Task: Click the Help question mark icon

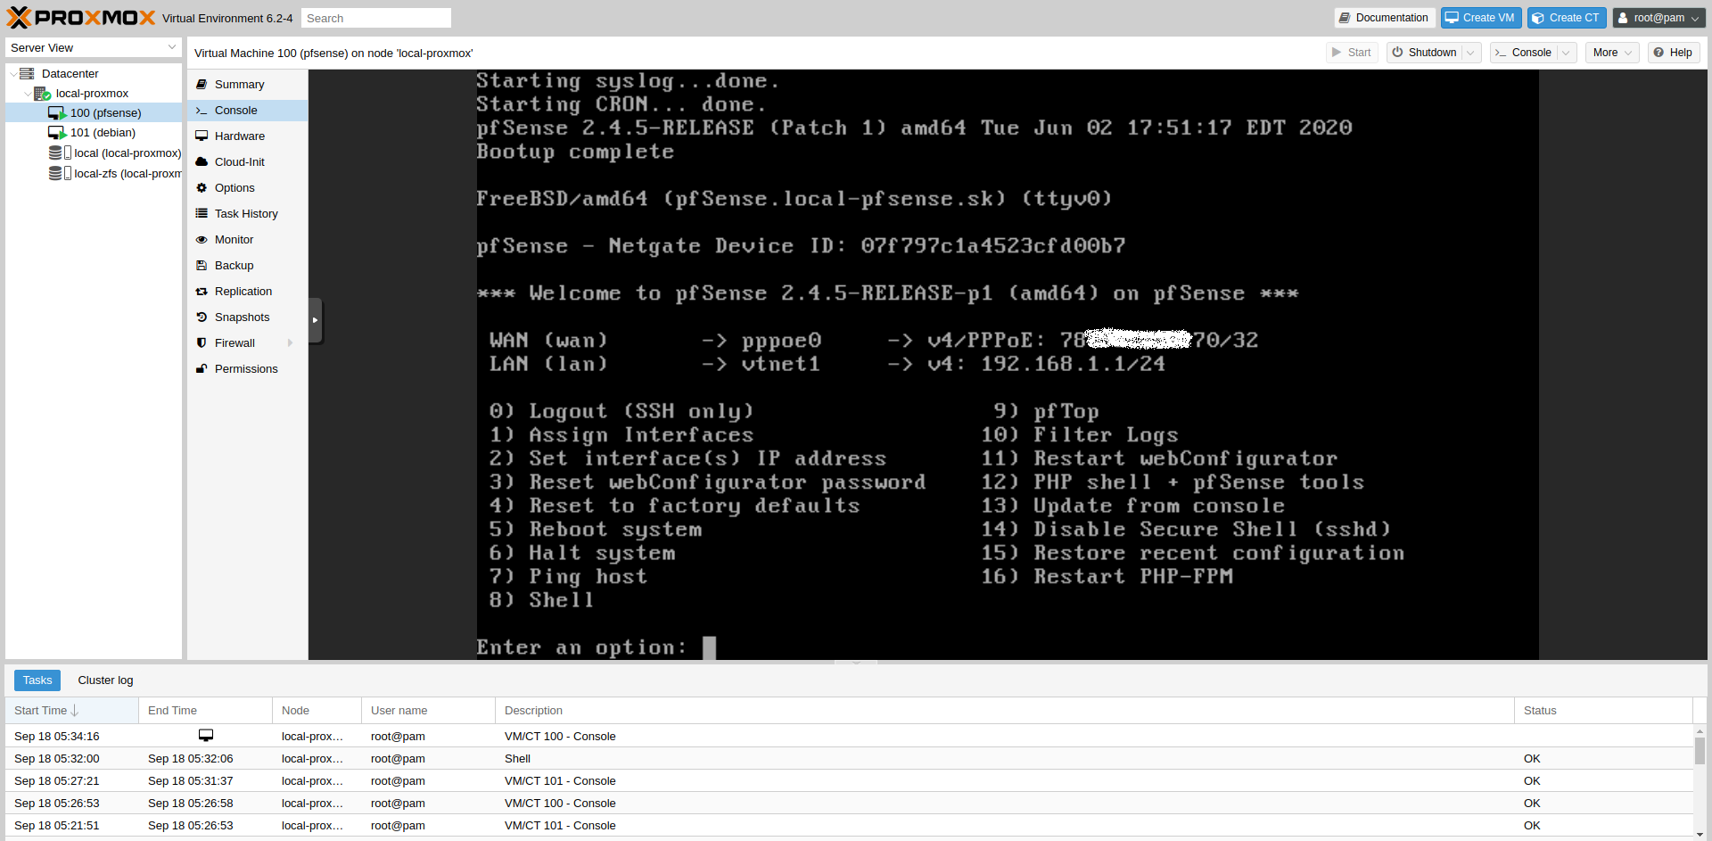Action: pos(1658,53)
